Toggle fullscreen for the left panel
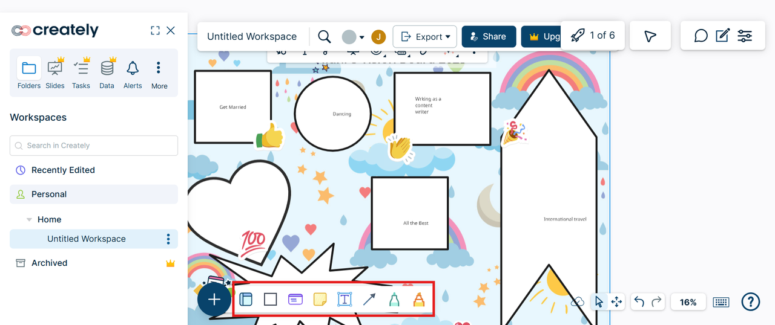The width and height of the screenshot is (775, 325). (x=155, y=30)
